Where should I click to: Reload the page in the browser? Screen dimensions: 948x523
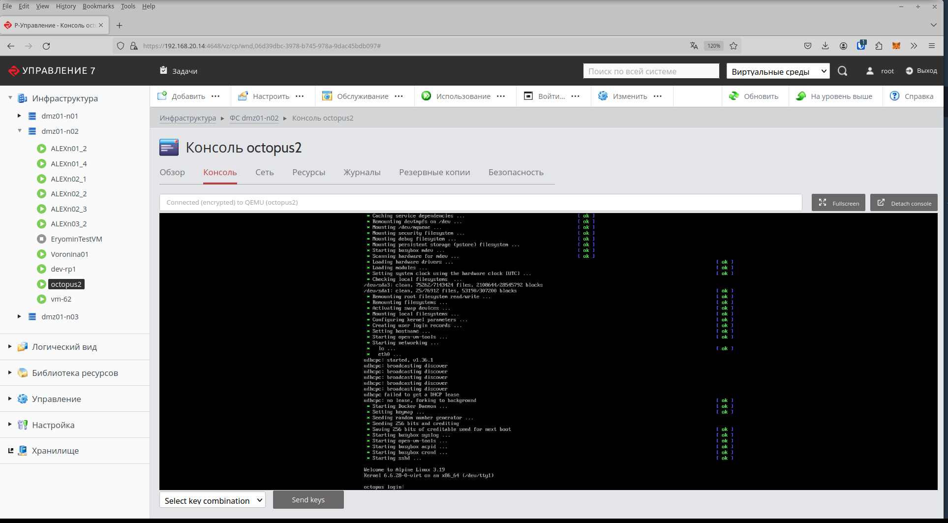[x=46, y=46]
